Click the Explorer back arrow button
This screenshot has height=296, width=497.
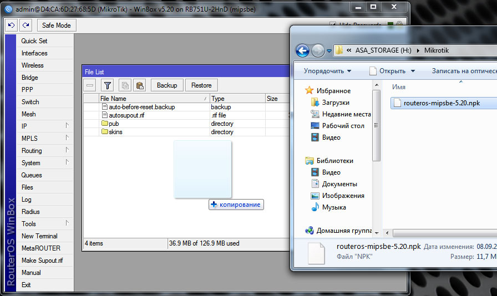coord(302,50)
